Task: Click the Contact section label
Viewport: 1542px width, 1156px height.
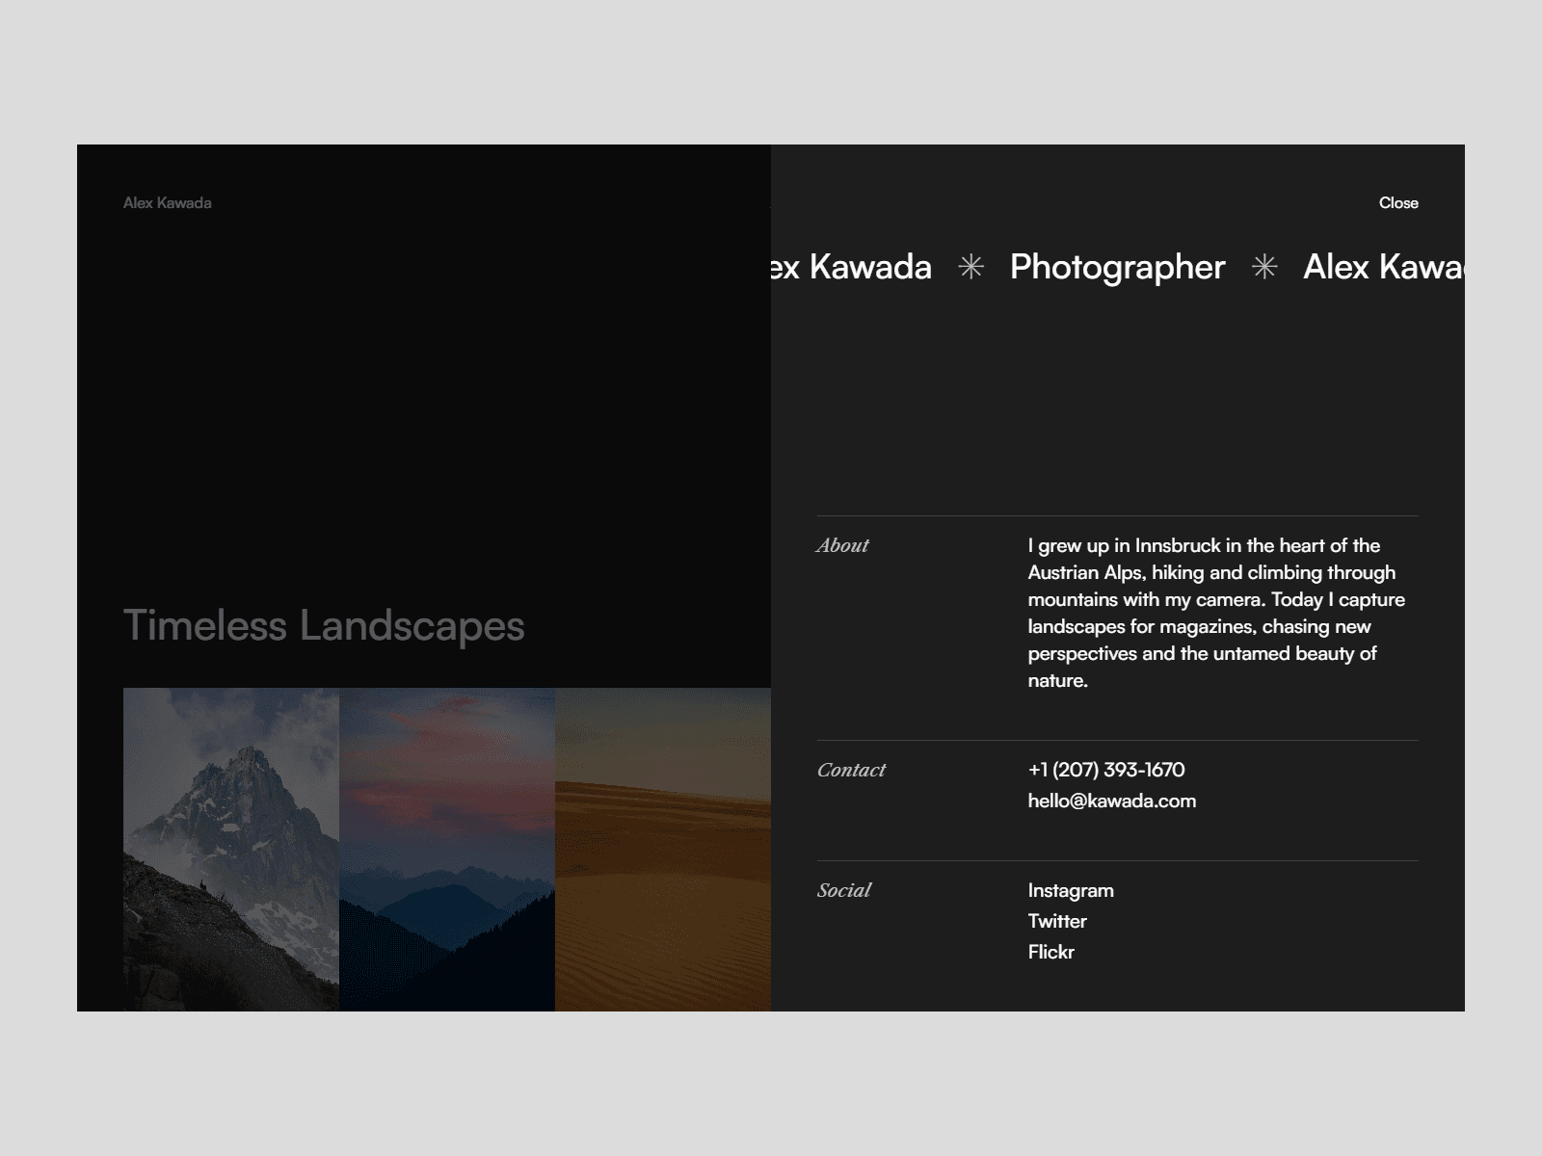Action: click(851, 771)
